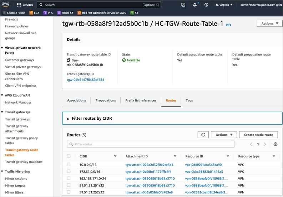The height and width of the screenshot is (197, 283).
Task: Click the AWS logo icon
Action: pyautogui.click(x=5, y=4)
